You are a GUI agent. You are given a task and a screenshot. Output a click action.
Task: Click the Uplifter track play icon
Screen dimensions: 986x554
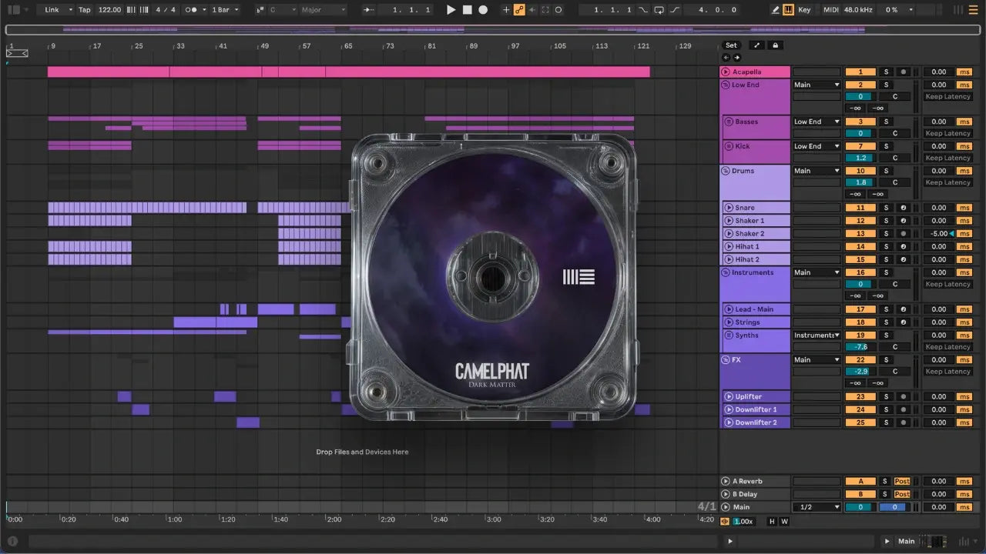[729, 397]
